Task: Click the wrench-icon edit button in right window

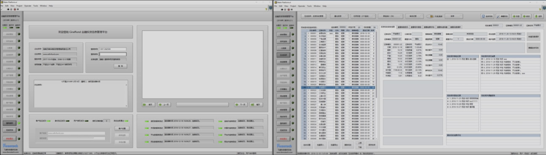Action: click(503, 16)
